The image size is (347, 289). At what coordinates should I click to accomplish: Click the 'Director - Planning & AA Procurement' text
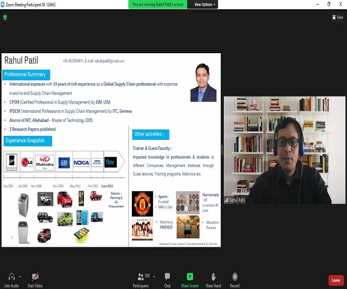click(116, 200)
